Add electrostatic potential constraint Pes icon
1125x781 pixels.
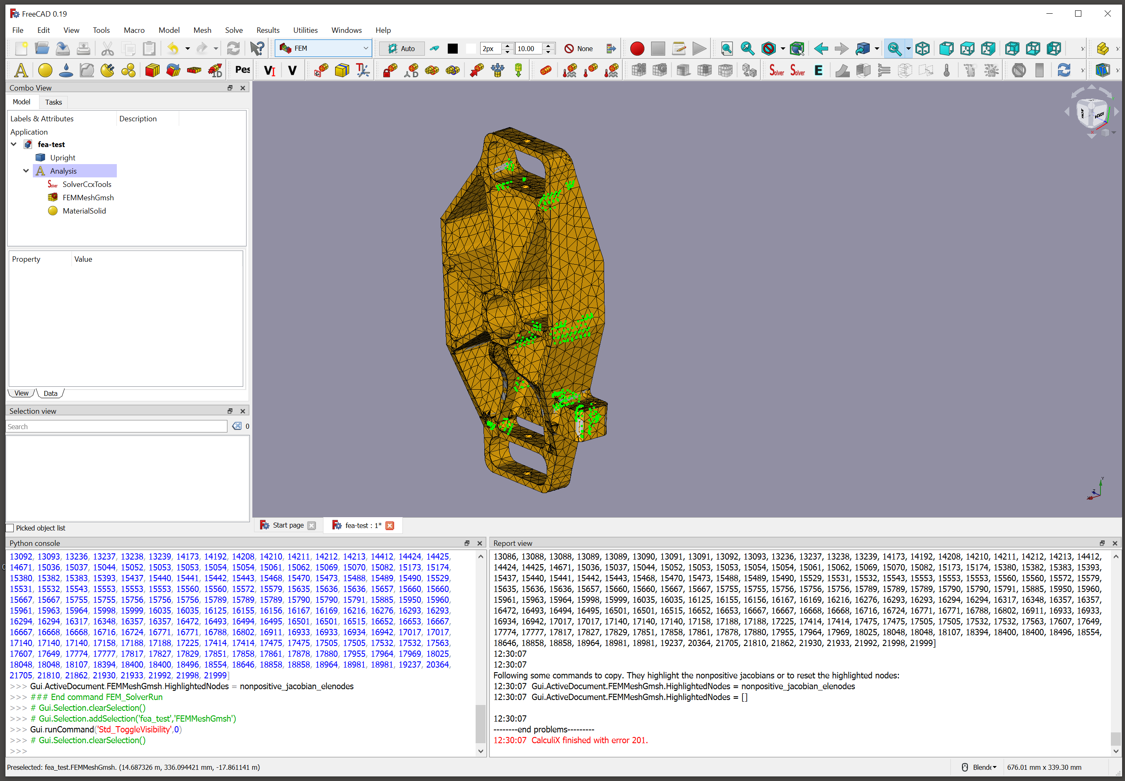point(242,70)
